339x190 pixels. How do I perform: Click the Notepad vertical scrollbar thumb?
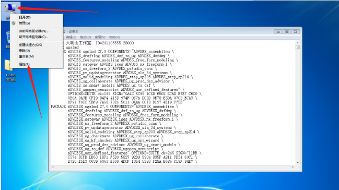click(x=298, y=47)
